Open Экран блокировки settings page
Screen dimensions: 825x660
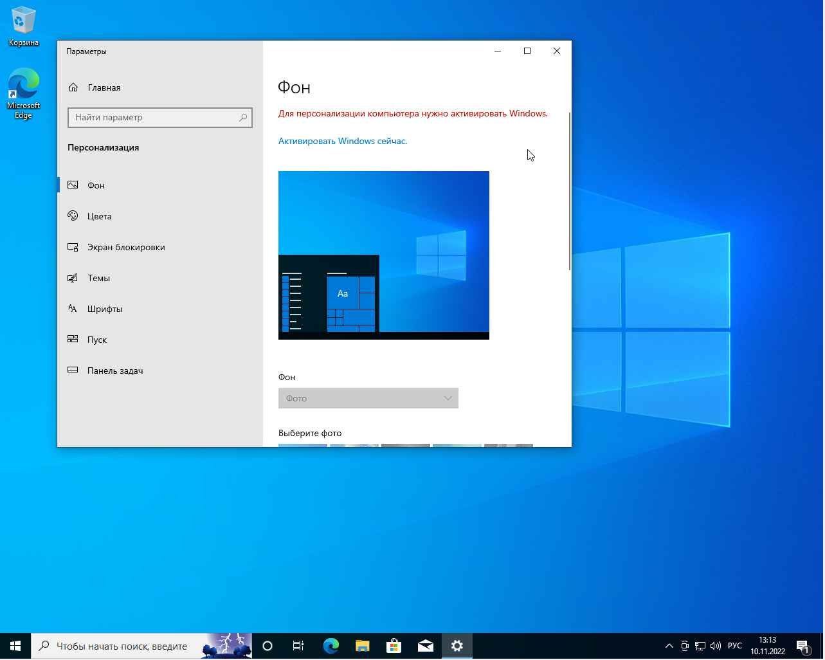159,247
